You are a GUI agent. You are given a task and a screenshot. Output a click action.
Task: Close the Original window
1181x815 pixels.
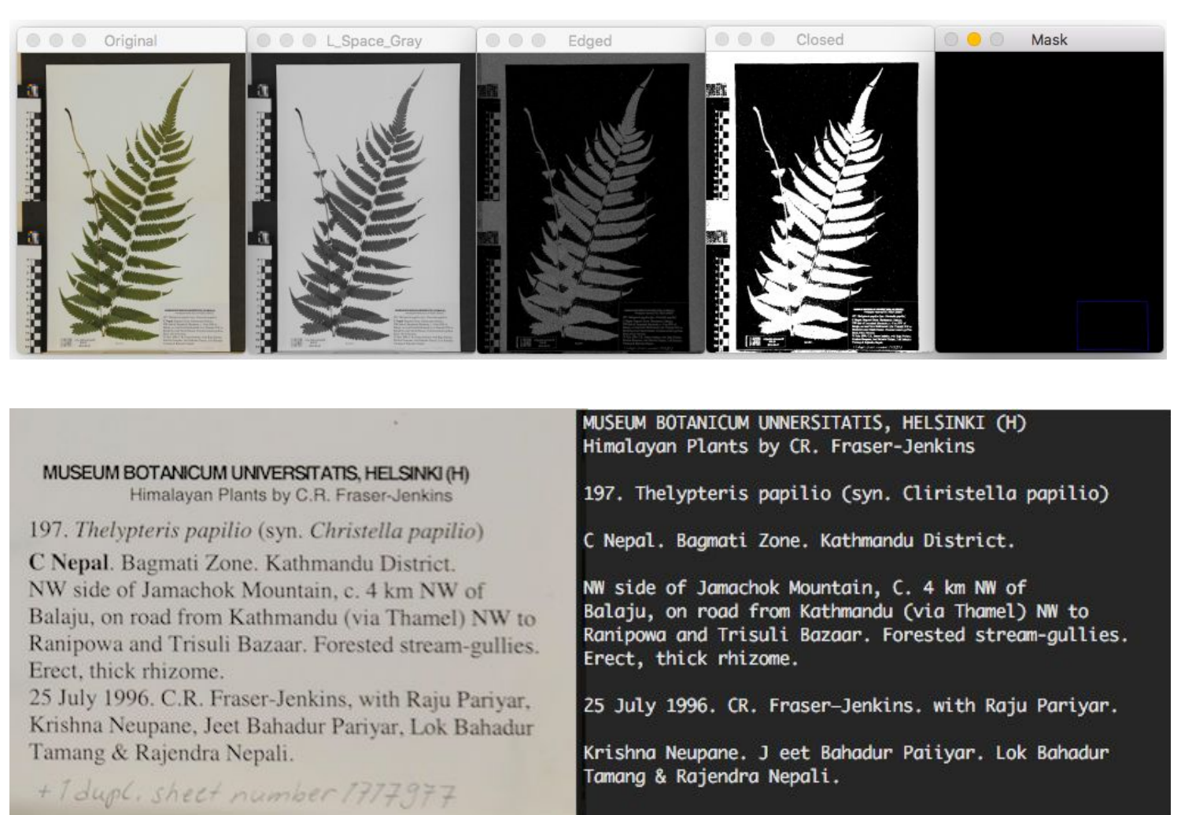point(33,40)
